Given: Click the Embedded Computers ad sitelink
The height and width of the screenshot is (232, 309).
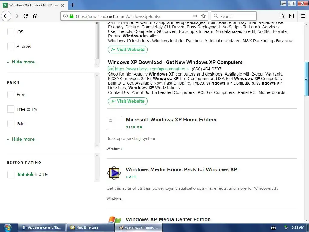Looking at the screenshot, I should coord(173,92).
